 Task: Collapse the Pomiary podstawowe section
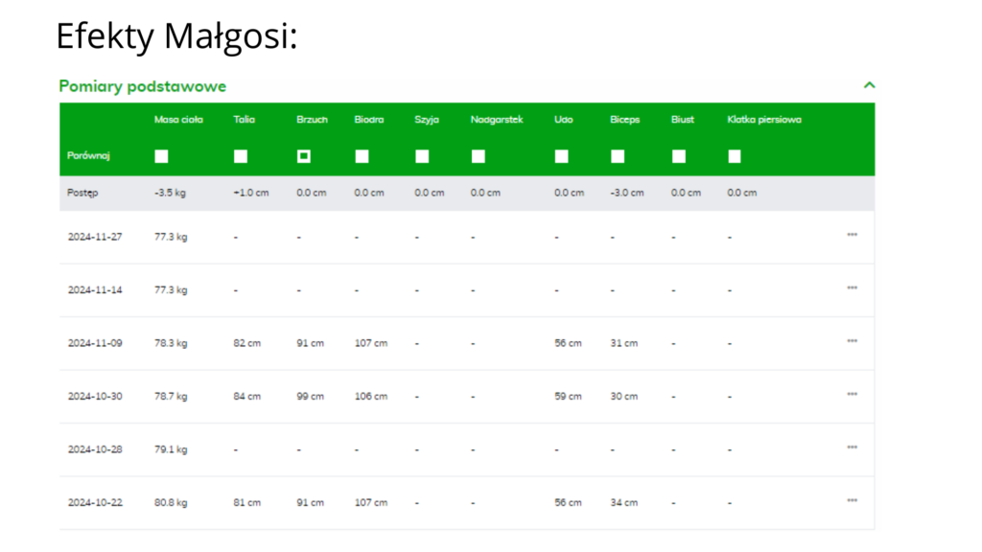coord(869,85)
